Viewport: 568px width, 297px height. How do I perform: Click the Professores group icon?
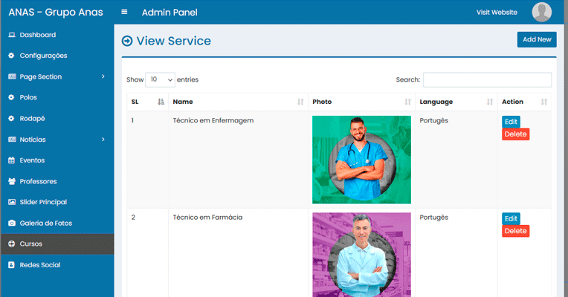[x=11, y=181]
